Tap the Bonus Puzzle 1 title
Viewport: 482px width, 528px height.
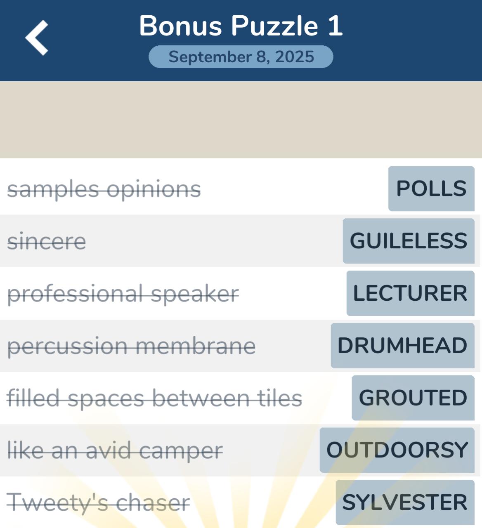coord(241,26)
